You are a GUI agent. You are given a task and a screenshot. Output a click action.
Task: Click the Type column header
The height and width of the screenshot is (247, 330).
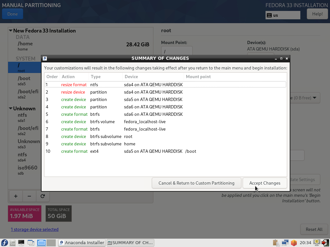pos(106,77)
